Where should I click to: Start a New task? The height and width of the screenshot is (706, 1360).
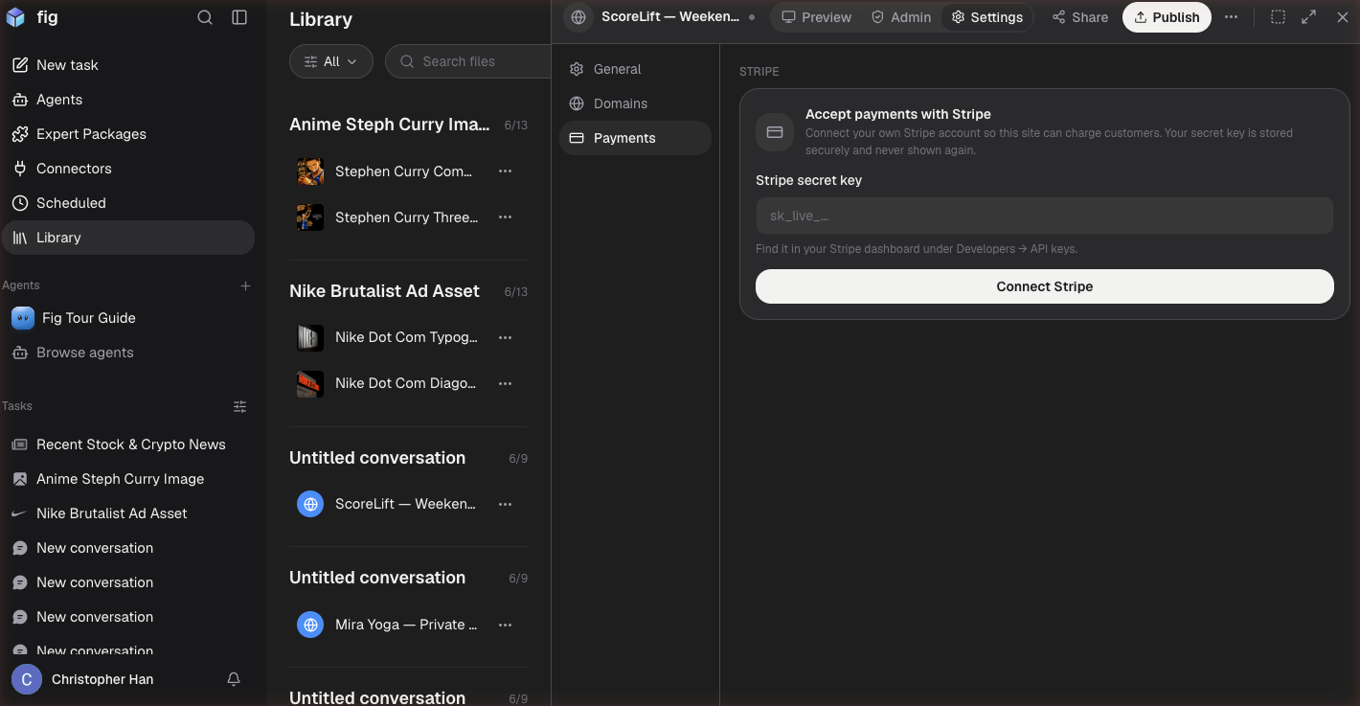point(128,65)
